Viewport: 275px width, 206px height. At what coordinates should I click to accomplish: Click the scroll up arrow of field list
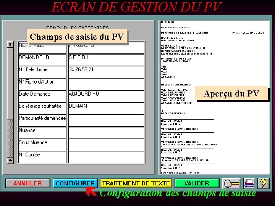[10, 44]
